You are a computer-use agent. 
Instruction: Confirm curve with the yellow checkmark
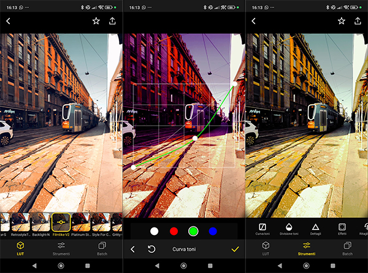[x=234, y=249]
